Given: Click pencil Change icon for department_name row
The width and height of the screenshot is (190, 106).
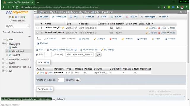Looking at the screenshot, I should click(x=147, y=33).
